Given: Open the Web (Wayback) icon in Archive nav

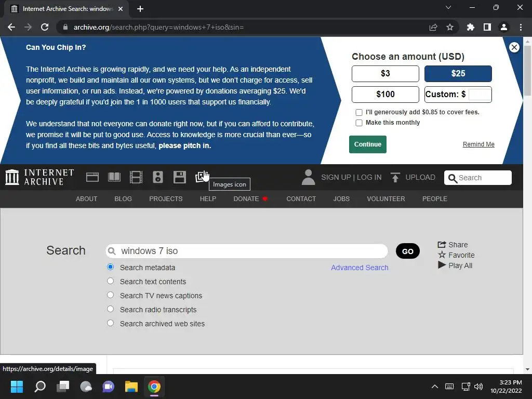Looking at the screenshot, I should [x=92, y=177].
